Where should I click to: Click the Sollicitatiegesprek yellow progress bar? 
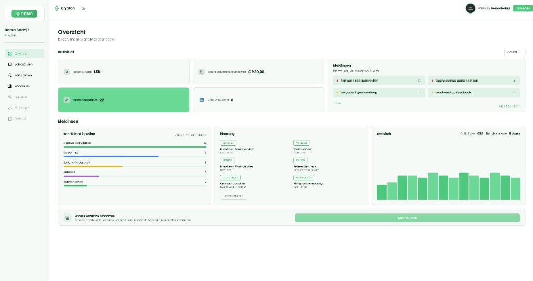(x=93, y=166)
